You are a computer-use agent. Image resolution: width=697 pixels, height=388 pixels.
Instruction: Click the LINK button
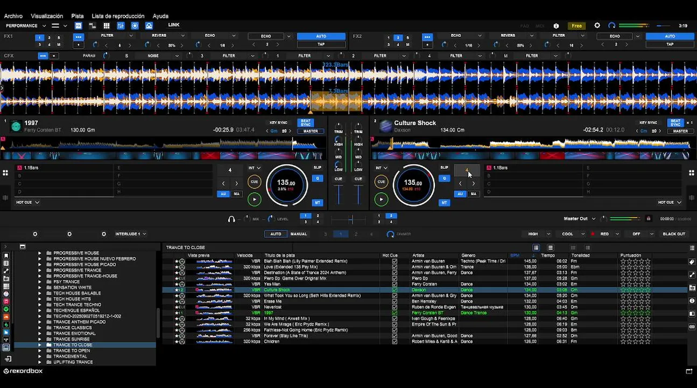(x=174, y=25)
